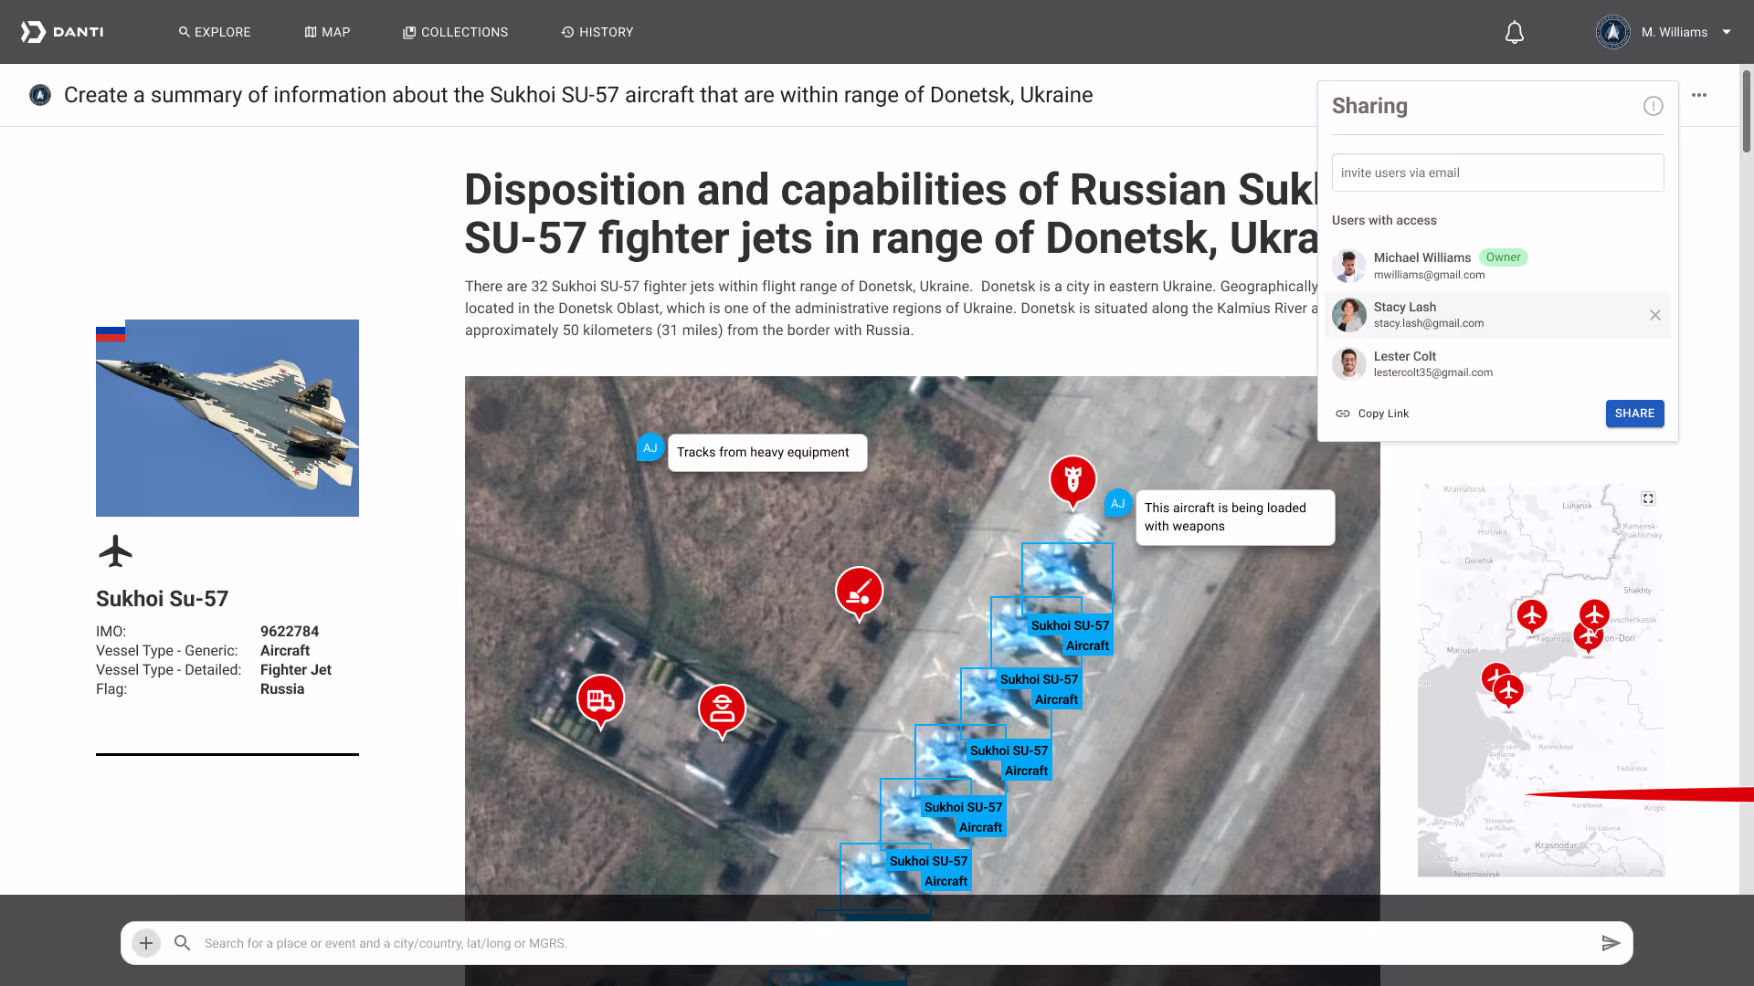Click the IMO value 9622784
1754x986 pixels.
click(x=290, y=632)
